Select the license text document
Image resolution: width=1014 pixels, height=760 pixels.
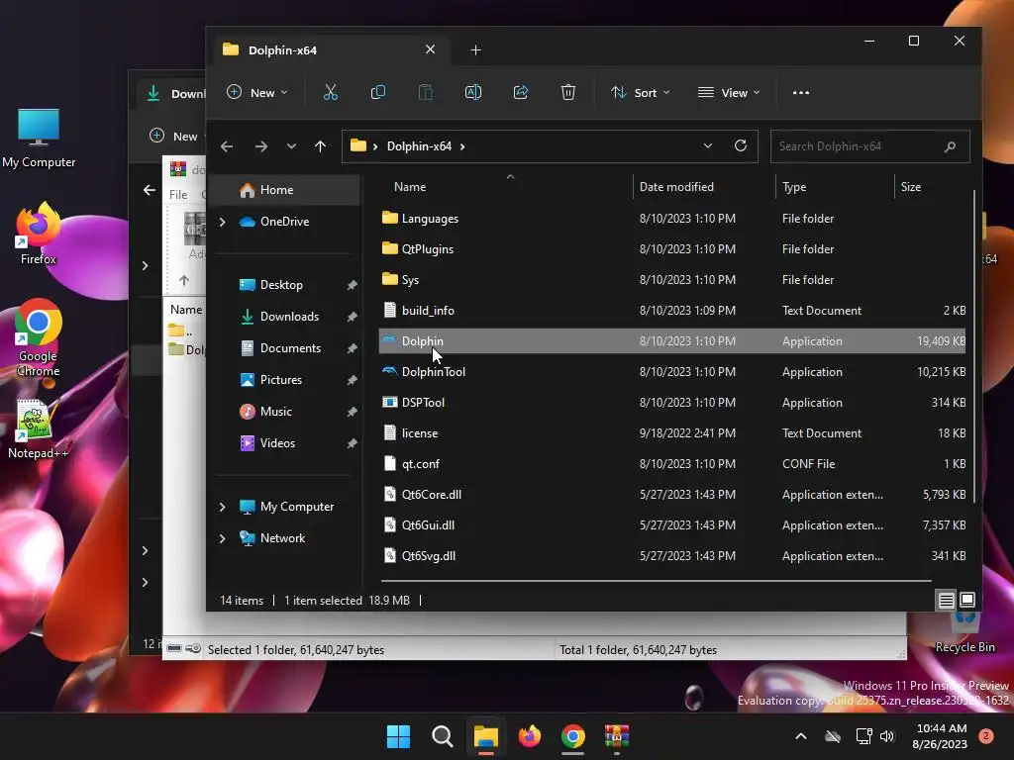point(672,433)
